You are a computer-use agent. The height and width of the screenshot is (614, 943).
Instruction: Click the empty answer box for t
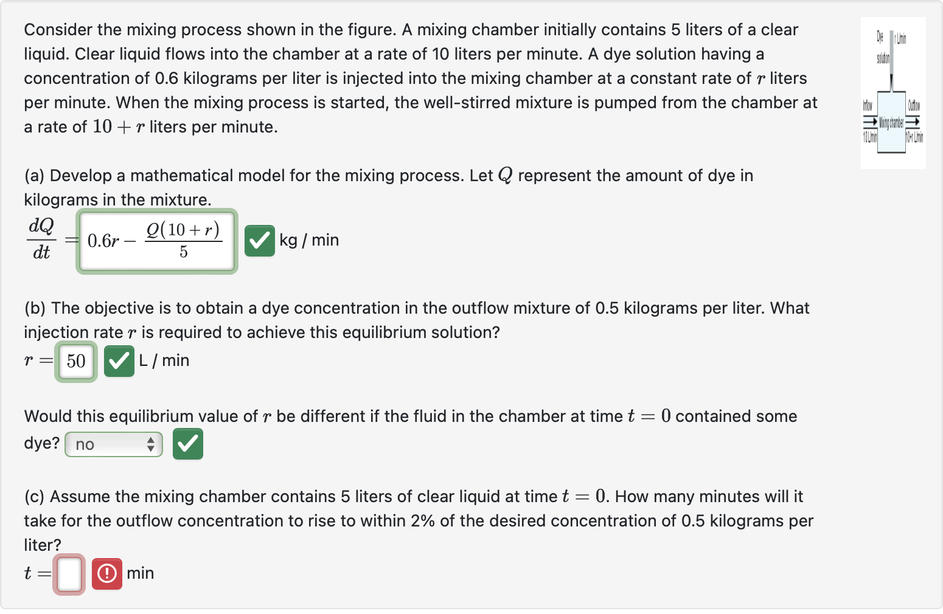pos(68,573)
